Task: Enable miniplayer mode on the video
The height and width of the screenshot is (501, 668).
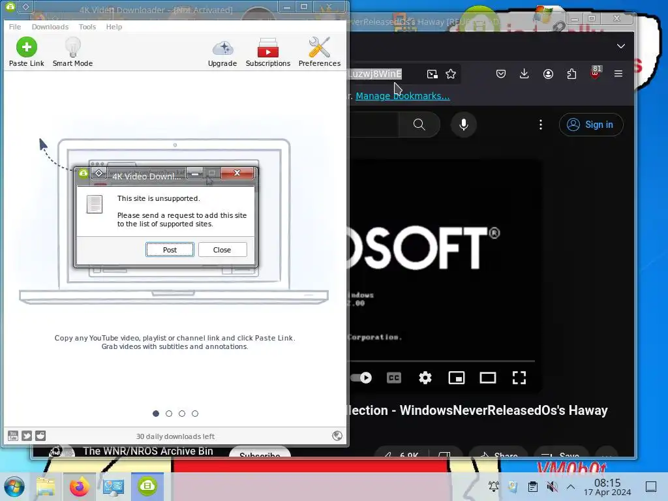Action: tap(456, 378)
